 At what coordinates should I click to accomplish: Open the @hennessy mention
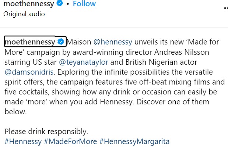[113, 42]
